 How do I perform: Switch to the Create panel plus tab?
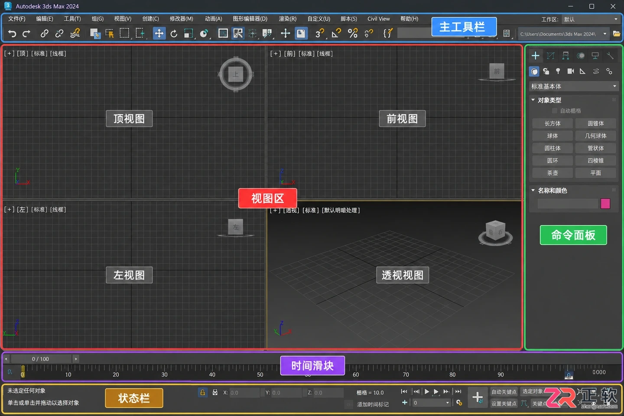coord(536,55)
